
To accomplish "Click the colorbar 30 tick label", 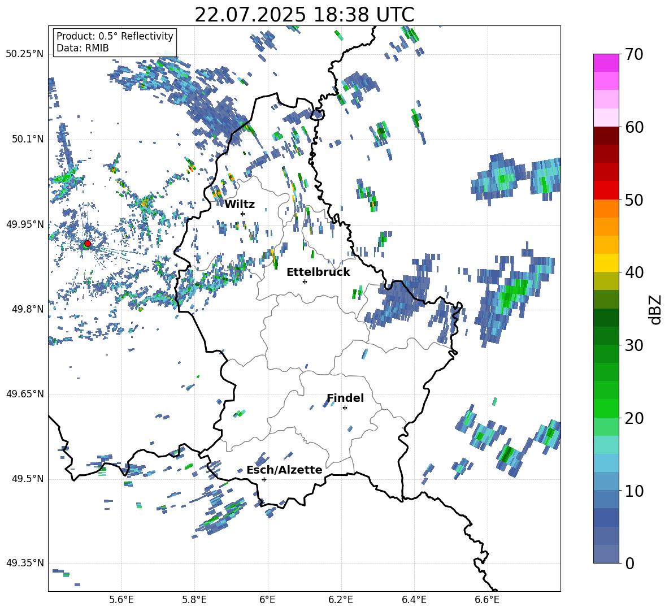I will pyautogui.click(x=633, y=345).
